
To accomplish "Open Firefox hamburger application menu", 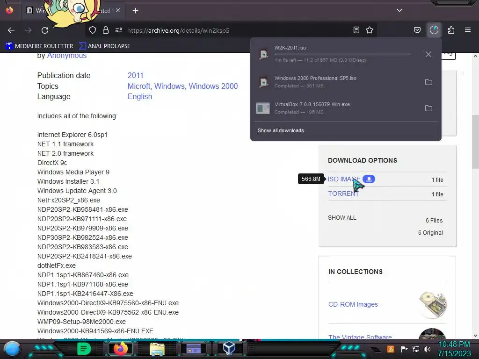I will [468, 30].
